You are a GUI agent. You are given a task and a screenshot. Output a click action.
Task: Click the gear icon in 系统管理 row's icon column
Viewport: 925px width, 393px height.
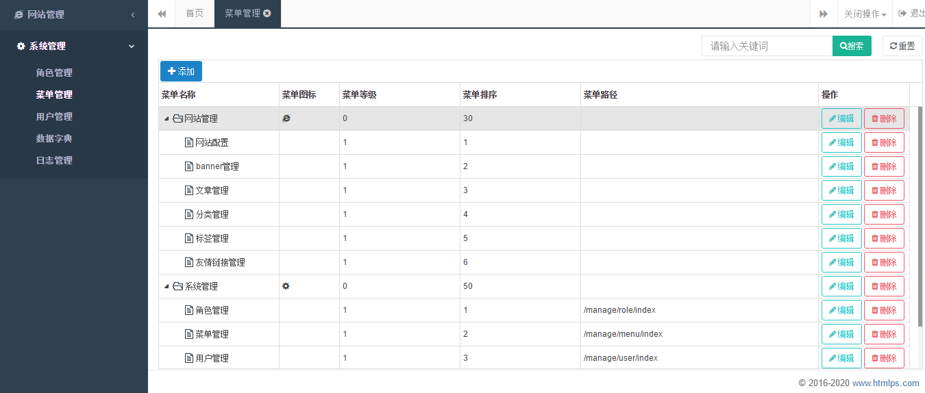click(x=286, y=286)
